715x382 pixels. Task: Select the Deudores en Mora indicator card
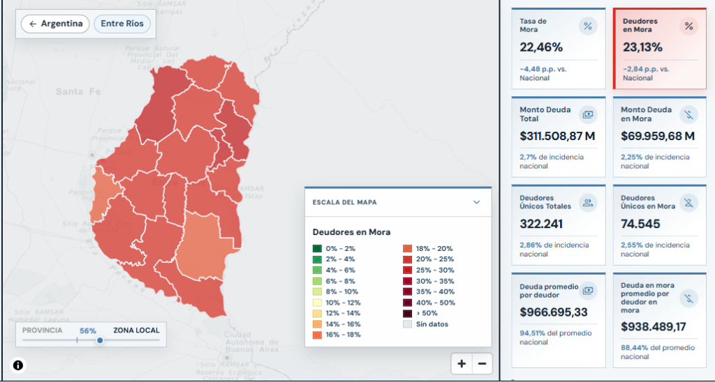click(x=659, y=48)
